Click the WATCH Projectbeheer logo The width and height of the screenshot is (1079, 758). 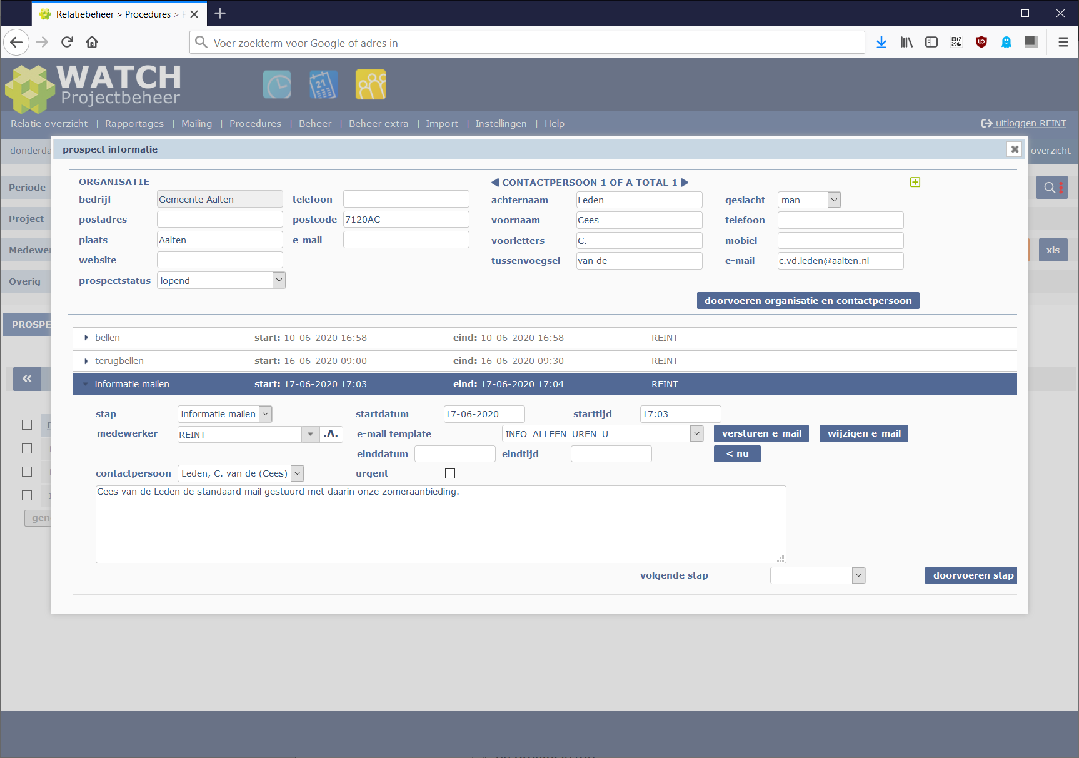93,88
